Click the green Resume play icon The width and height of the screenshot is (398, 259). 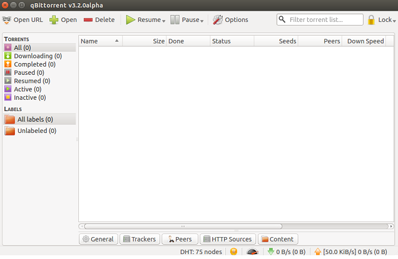point(130,20)
